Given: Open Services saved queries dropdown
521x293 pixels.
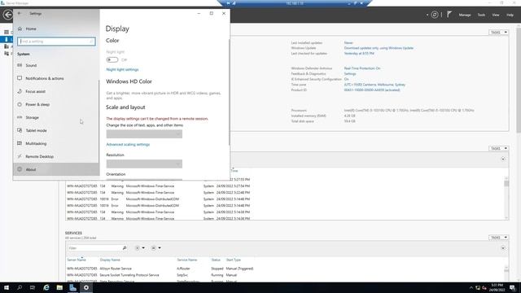Looking at the screenshot, I should [156, 247].
